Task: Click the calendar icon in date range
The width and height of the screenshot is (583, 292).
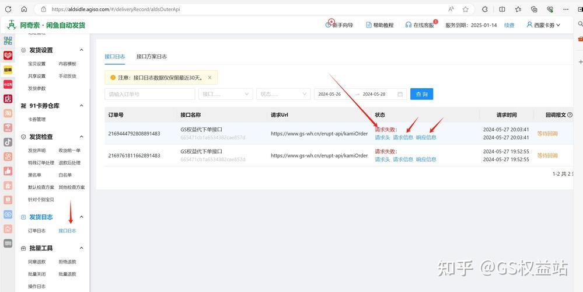Action: pos(400,94)
